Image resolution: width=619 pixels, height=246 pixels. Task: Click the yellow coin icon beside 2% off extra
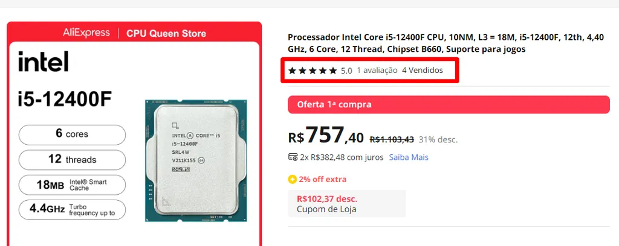292,179
